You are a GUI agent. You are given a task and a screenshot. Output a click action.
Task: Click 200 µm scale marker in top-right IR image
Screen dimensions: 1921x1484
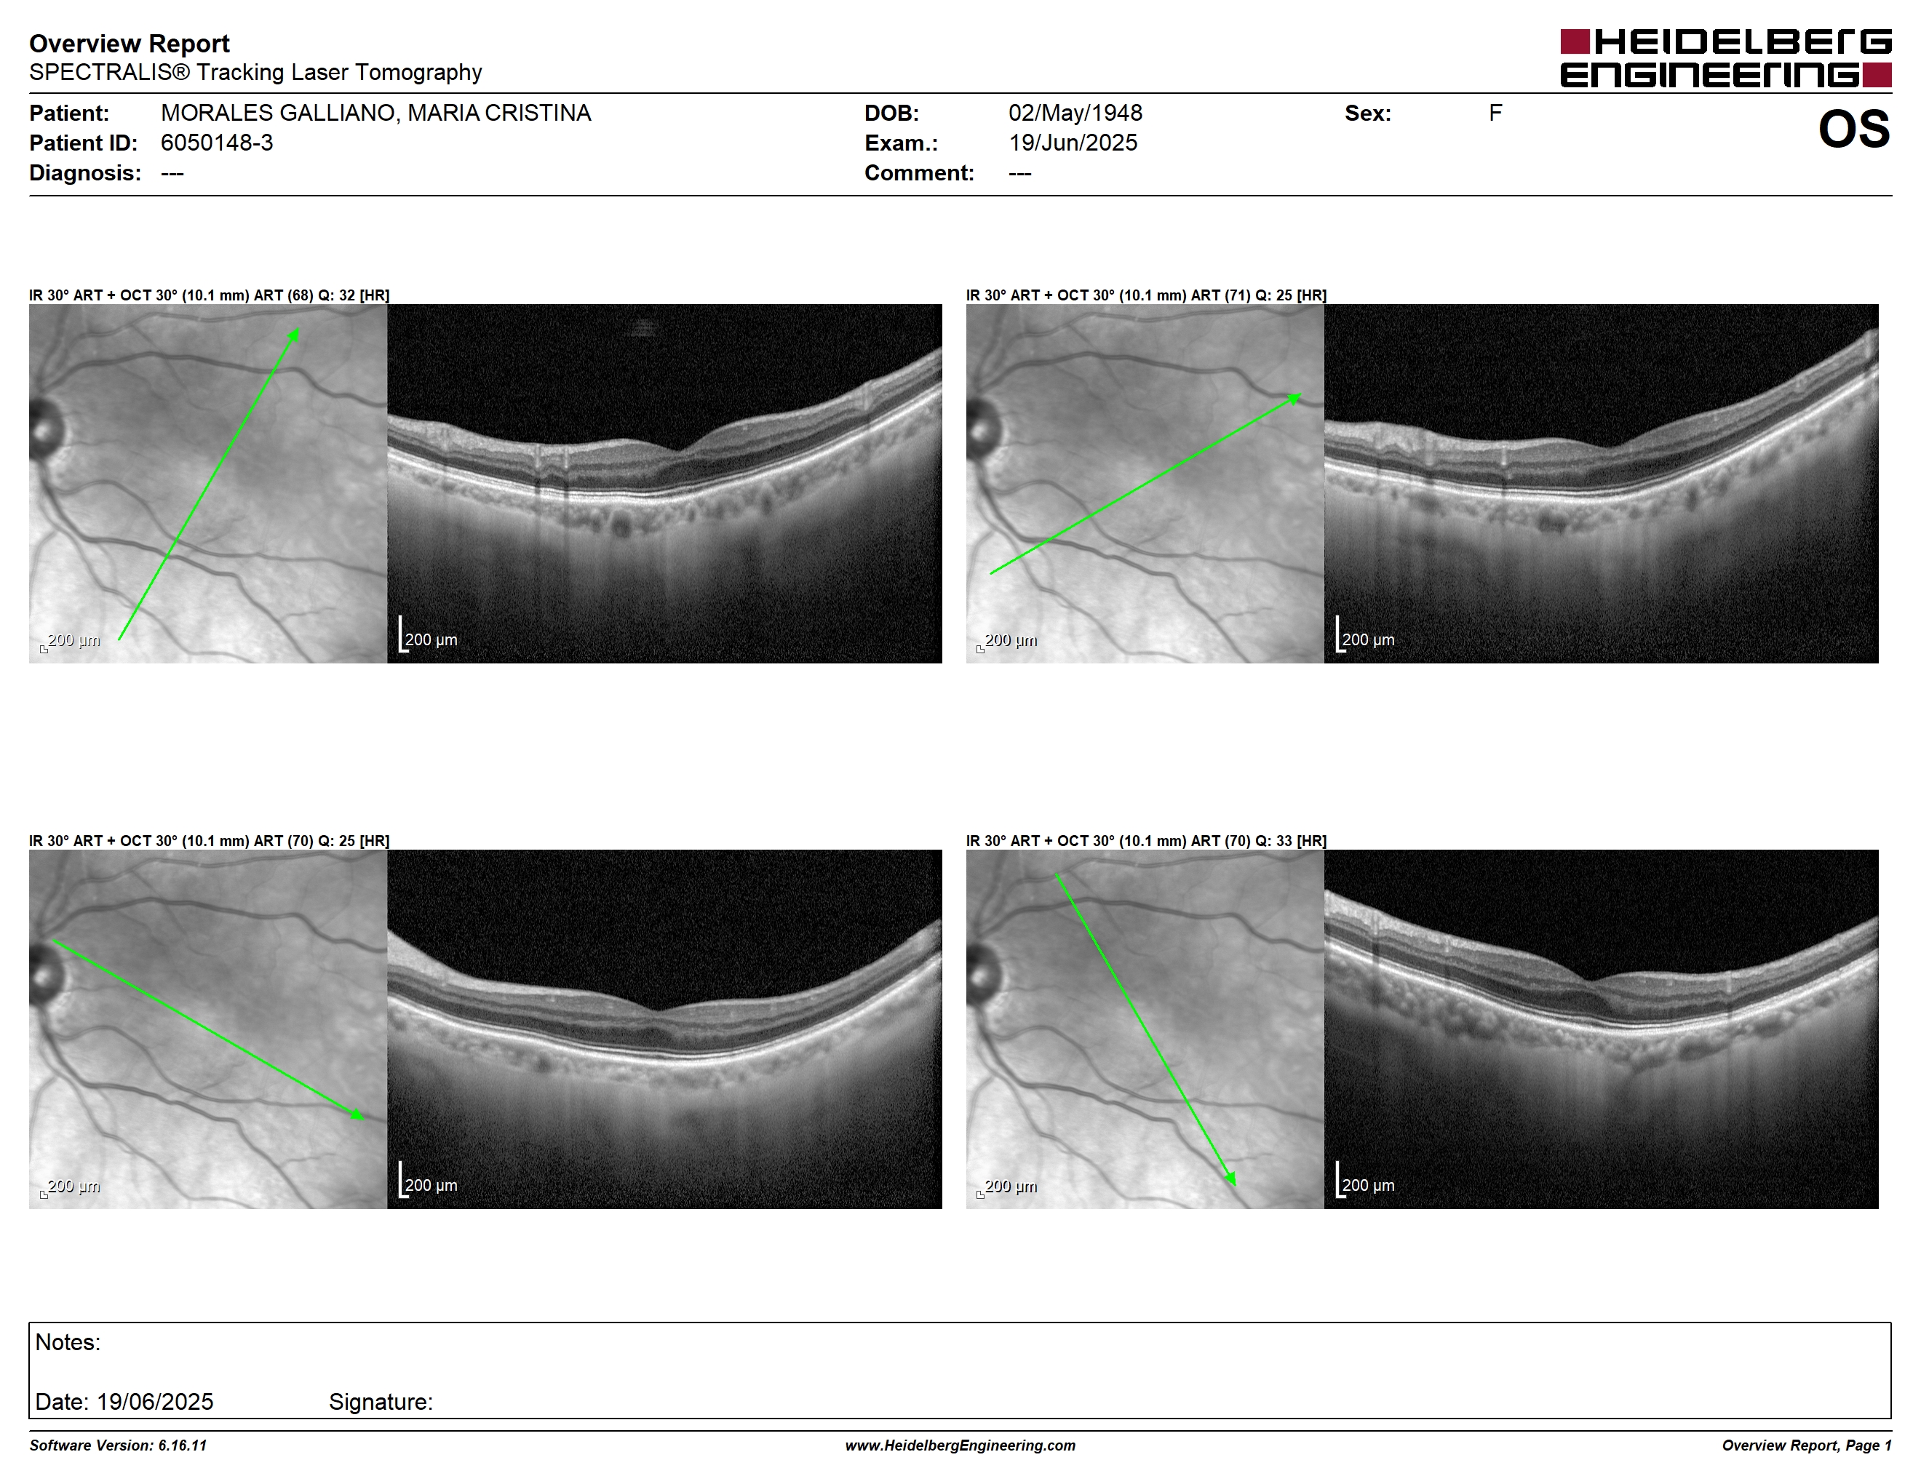tap(1007, 642)
